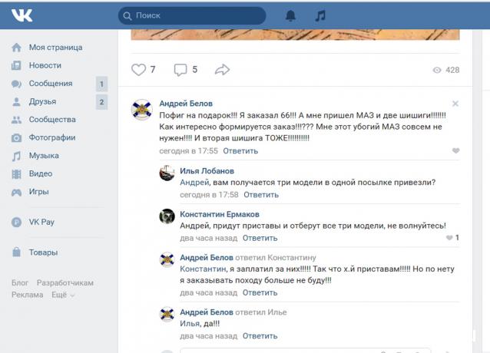This screenshot has height=353, width=490.
Task: Click the group icon beside Сообщества
Action: click(16, 120)
